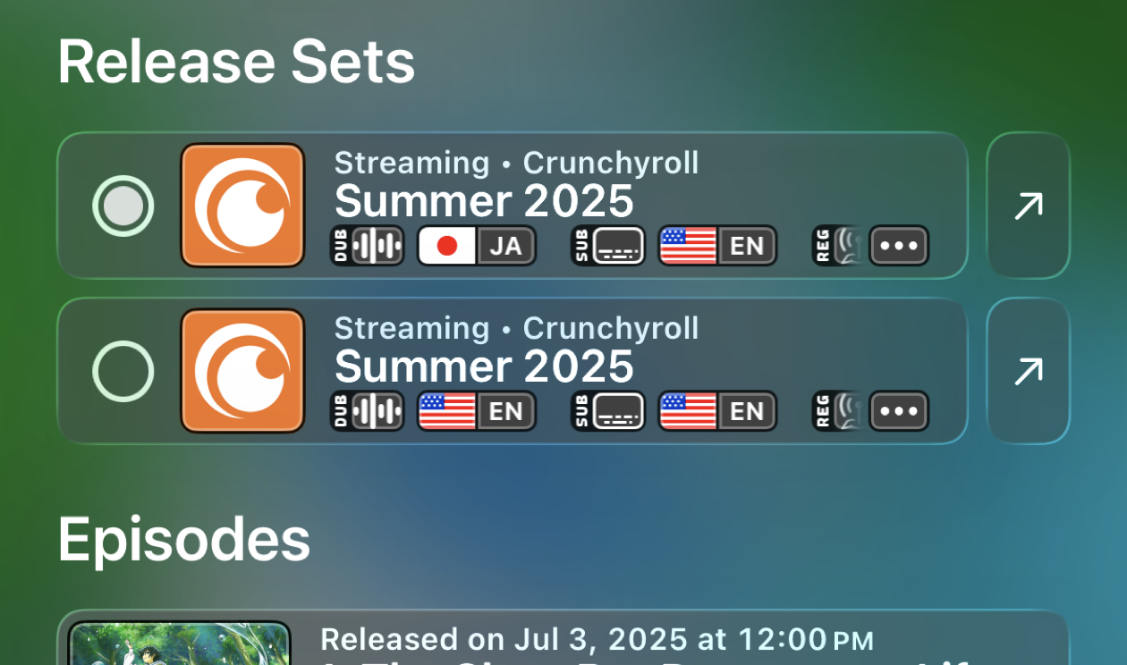The image size is (1127, 665).
Task: Expand the region ellipsis badge on first set
Action: pos(899,246)
